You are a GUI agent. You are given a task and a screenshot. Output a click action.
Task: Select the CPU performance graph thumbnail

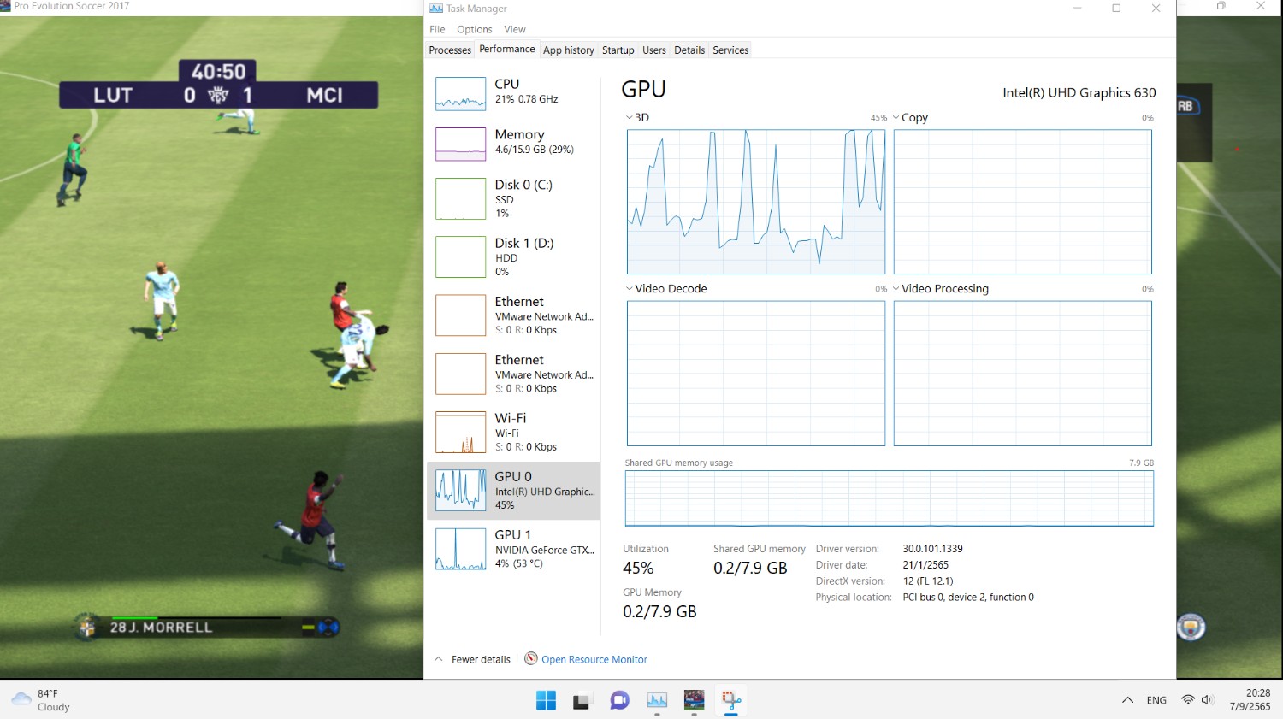pos(460,93)
